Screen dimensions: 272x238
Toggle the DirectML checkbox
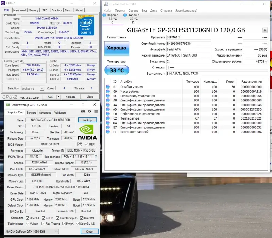pos(82,218)
